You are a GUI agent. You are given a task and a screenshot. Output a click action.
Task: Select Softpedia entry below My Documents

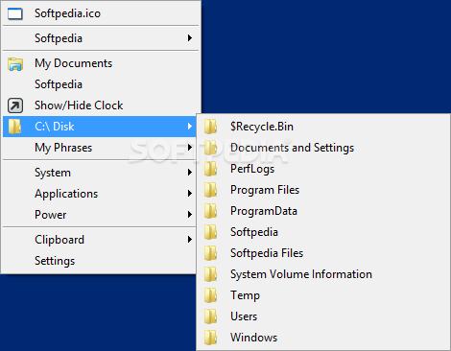(101, 84)
